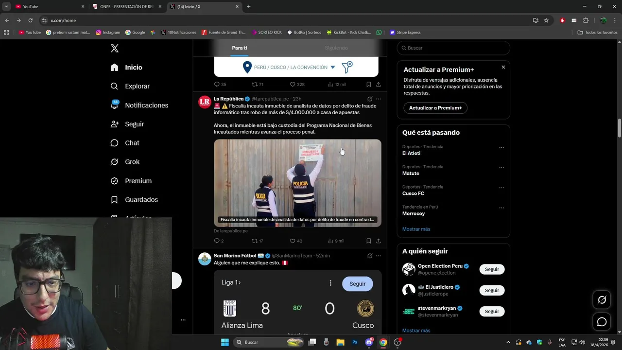Click Seguir in the Liga 1 card

(357, 284)
